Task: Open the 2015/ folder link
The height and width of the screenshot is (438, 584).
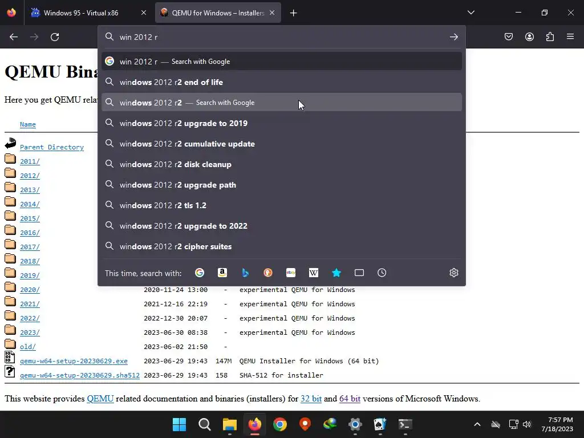Action: [30, 218]
